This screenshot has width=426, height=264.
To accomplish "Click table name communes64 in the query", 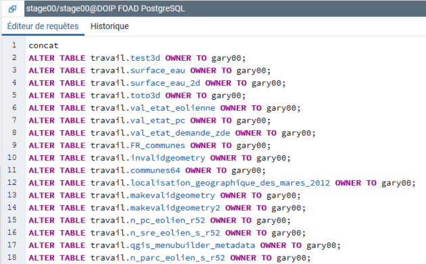I will point(155,170).
